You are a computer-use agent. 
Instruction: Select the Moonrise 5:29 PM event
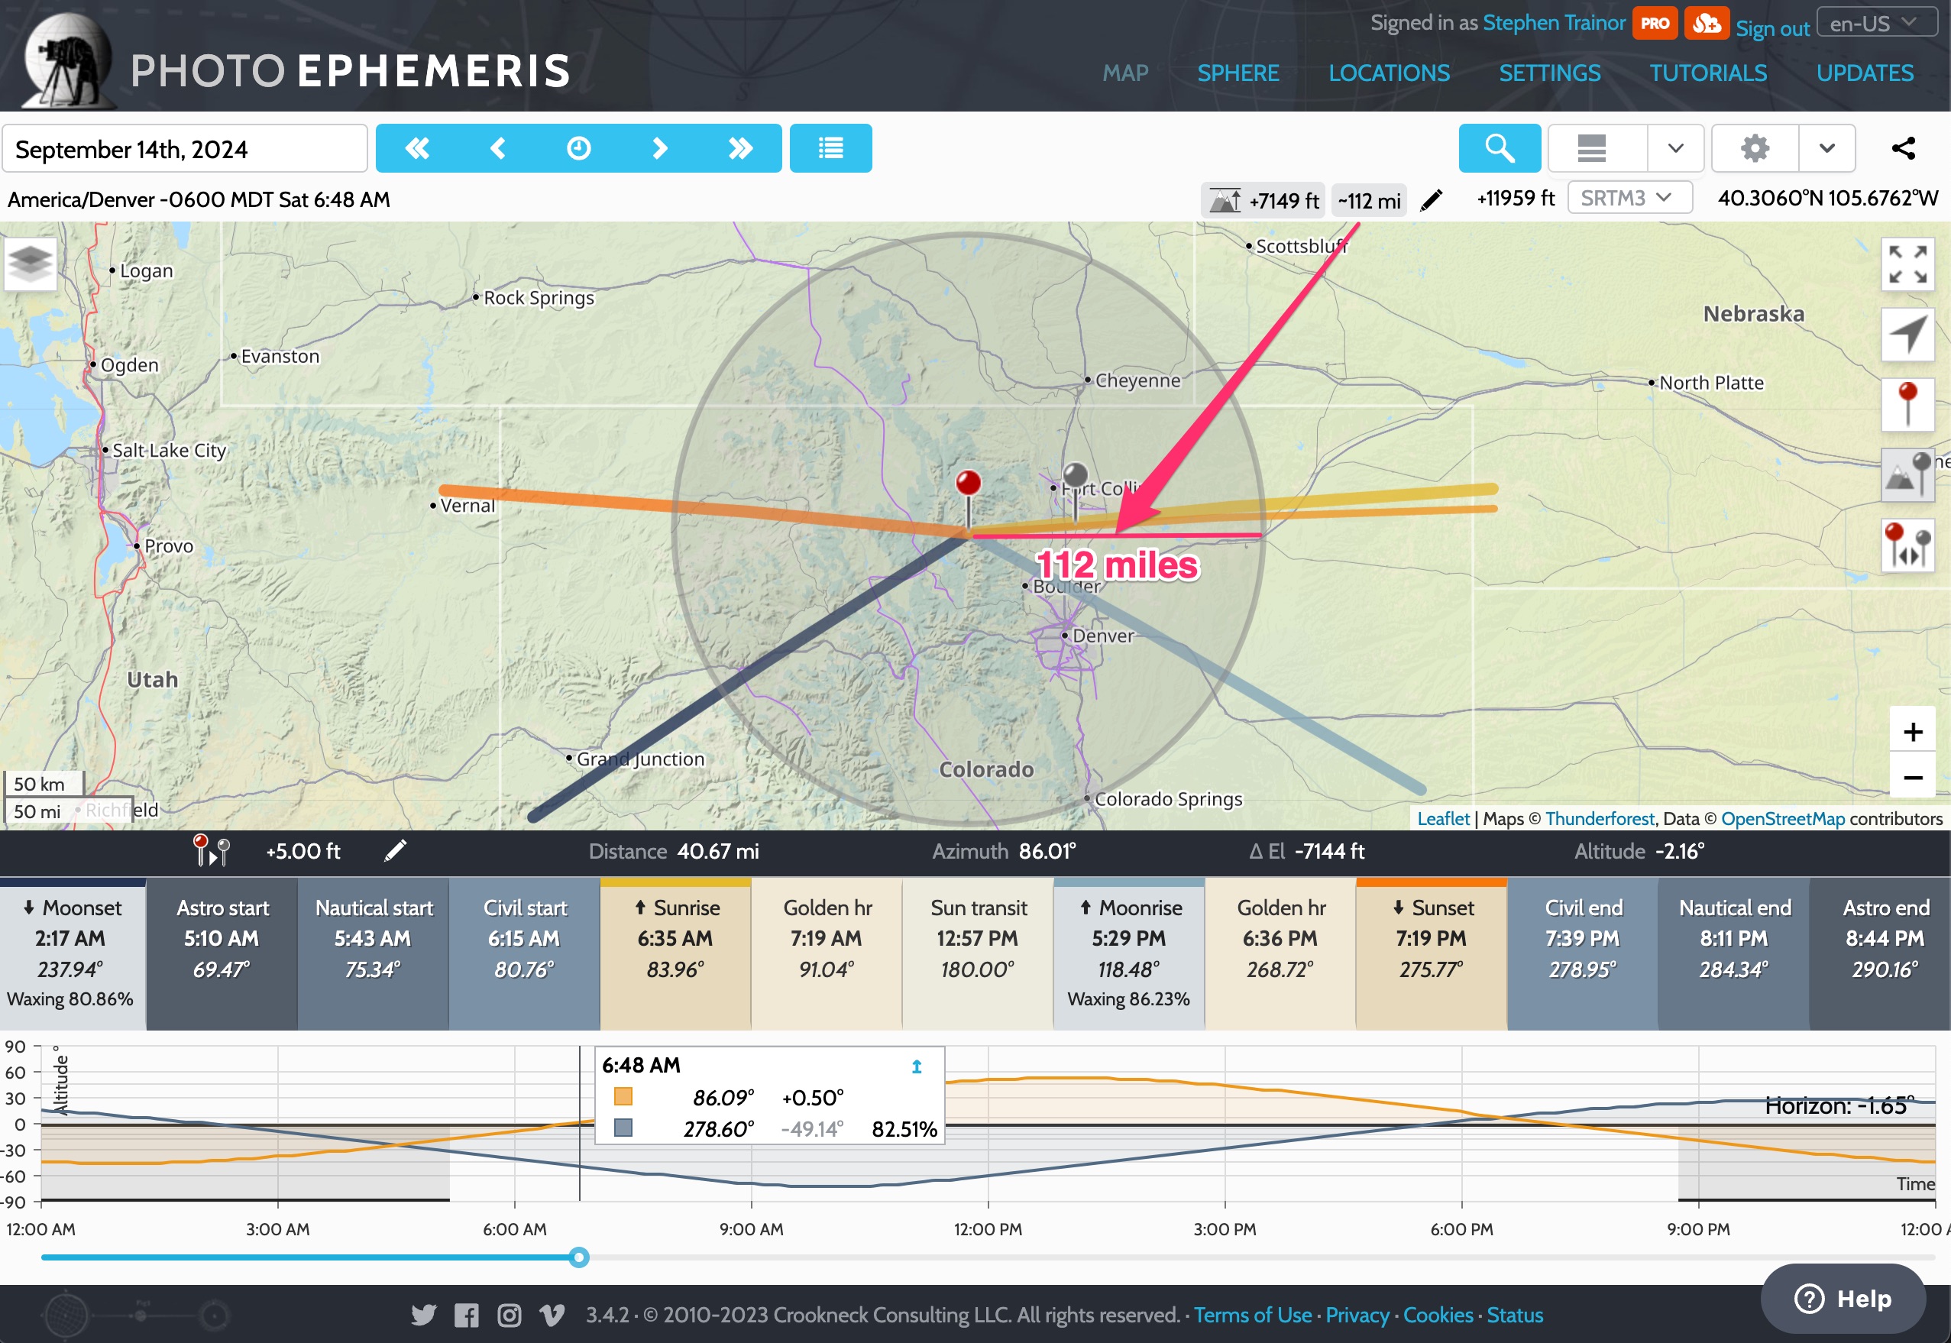(x=1128, y=953)
